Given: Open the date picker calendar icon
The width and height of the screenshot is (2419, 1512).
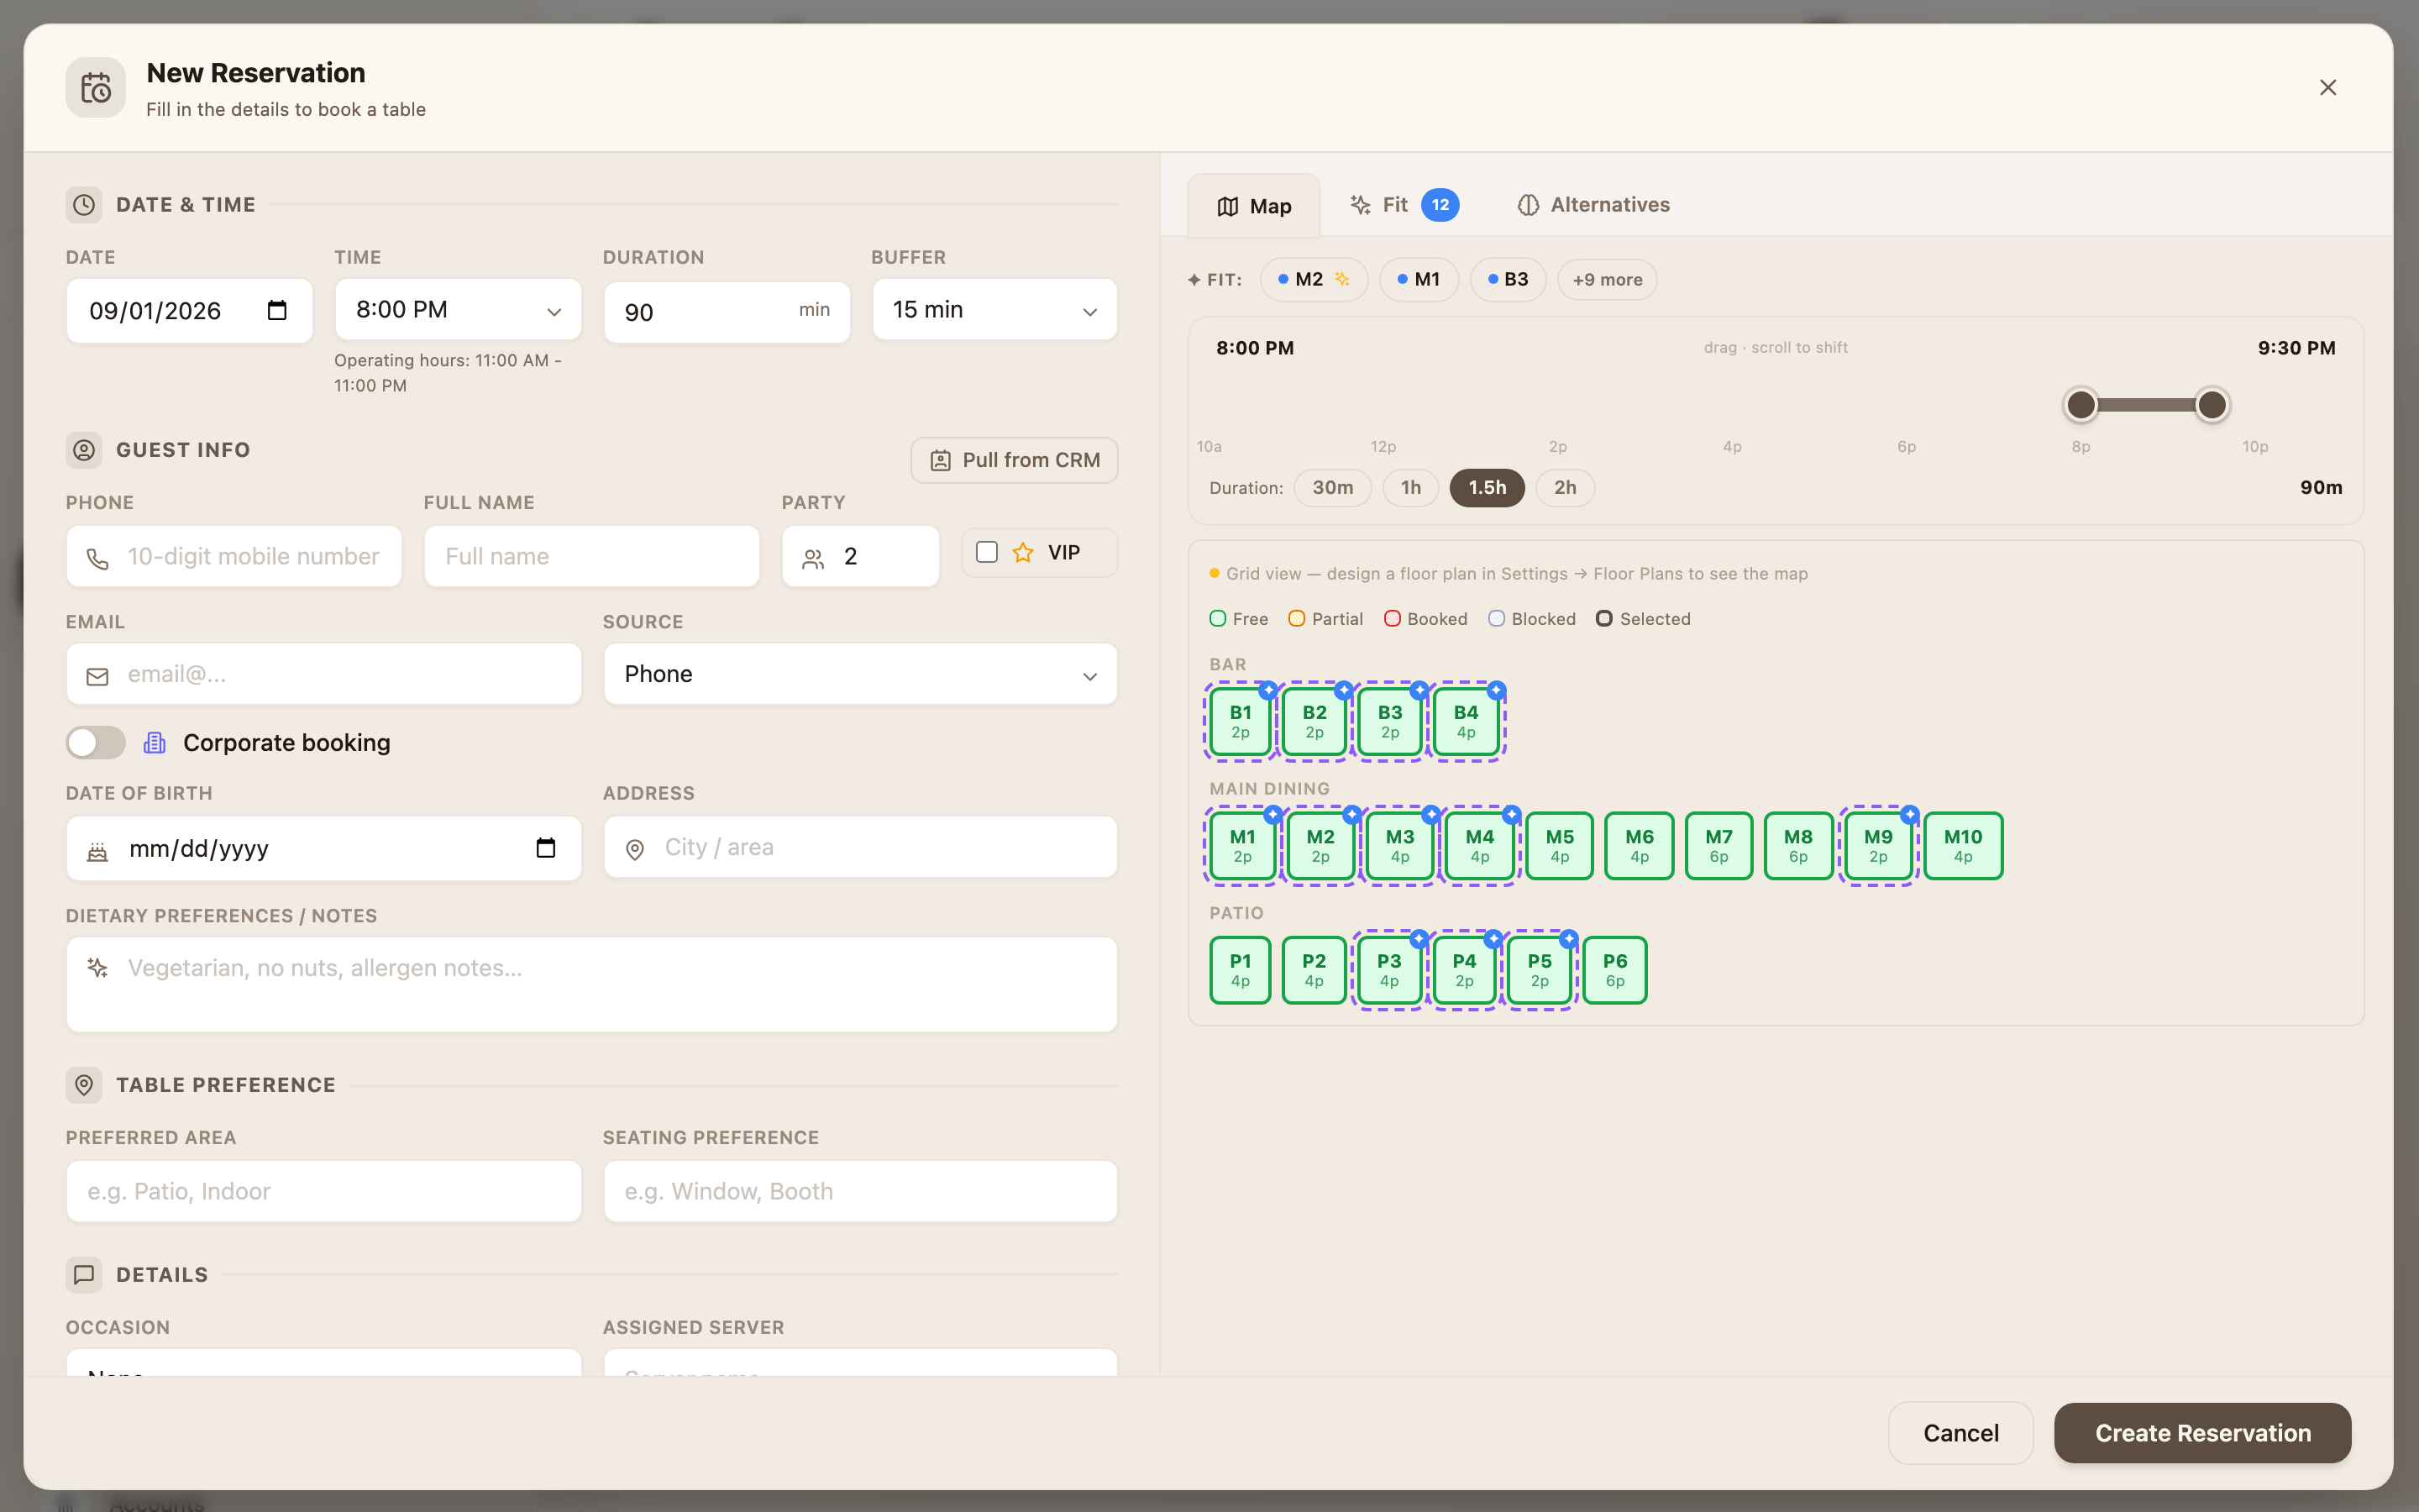Looking at the screenshot, I should point(277,311).
